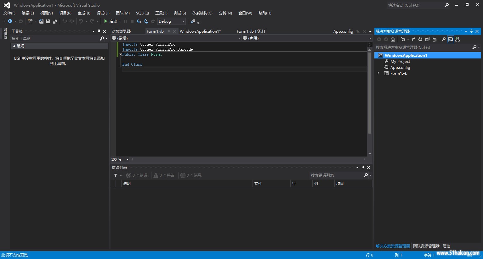Toggle the 0 个消息 messages filter
Image resolution: width=483 pixels, height=259 pixels.
point(191,175)
